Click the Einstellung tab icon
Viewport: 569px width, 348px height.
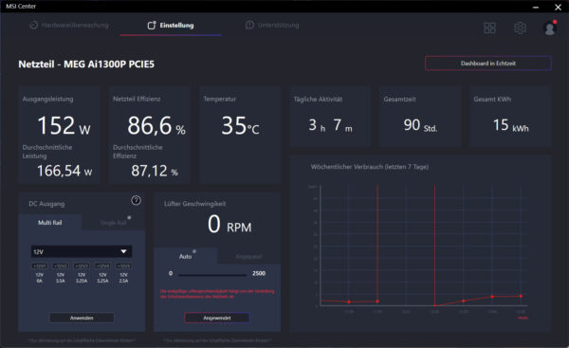point(152,25)
